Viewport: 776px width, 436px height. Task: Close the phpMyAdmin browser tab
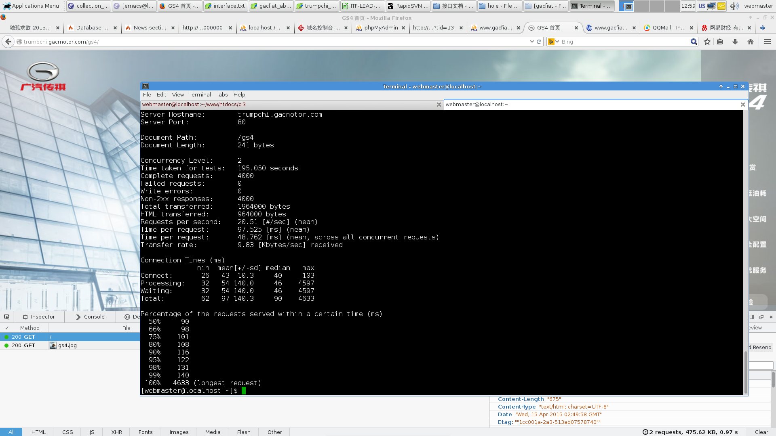click(x=403, y=28)
